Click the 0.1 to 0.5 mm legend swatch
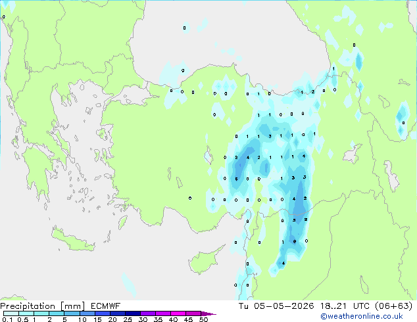The image size is (417, 322). [x=11, y=313]
